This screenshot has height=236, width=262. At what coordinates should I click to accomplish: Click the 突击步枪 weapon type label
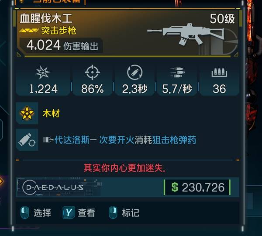59,31
